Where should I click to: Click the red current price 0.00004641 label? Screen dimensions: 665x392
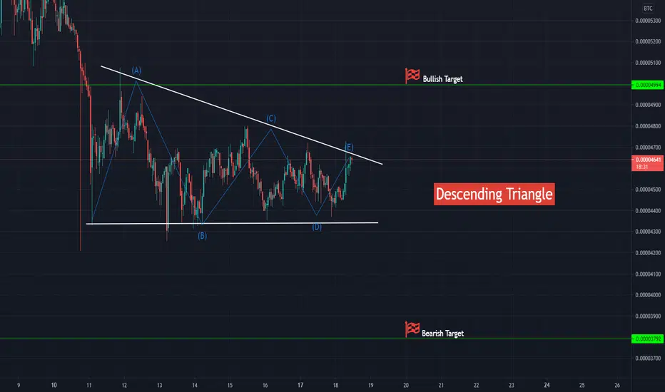[x=648, y=163]
